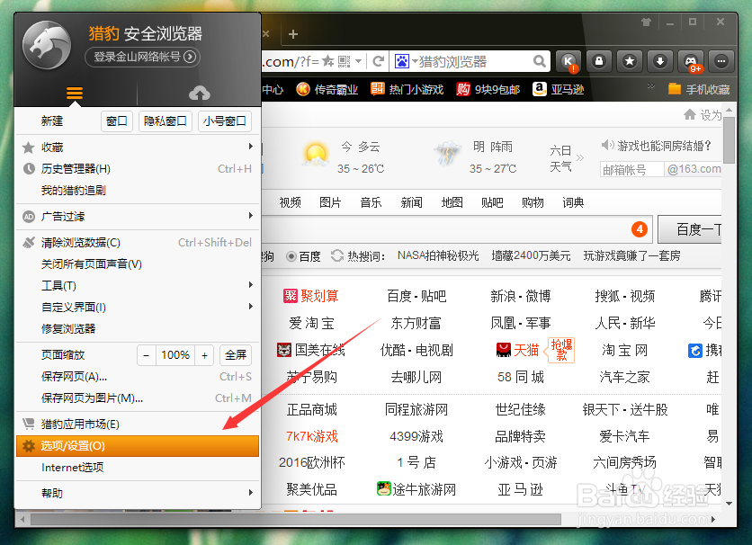The width and height of the screenshot is (752, 545).
Task: Expand the 帮助 submenu
Action: pyautogui.click(x=250, y=492)
